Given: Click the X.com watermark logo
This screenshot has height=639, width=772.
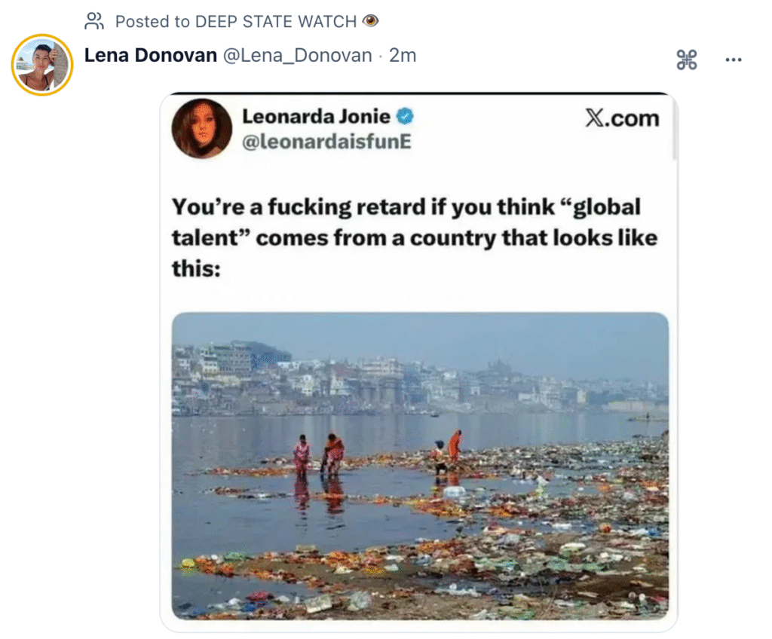Looking at the screenshot, I should click(x=621, y=118).
